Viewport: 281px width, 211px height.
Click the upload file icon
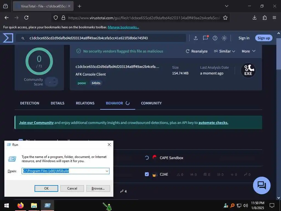coord(196,38)
